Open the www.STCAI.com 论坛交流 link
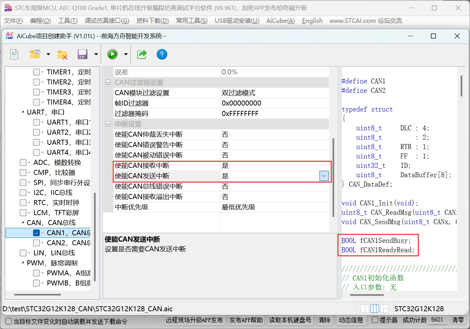Screen dimensions: 470x329 click(x=366, y=21)
